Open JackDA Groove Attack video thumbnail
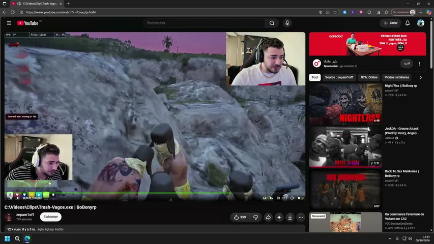 point(345,146)
